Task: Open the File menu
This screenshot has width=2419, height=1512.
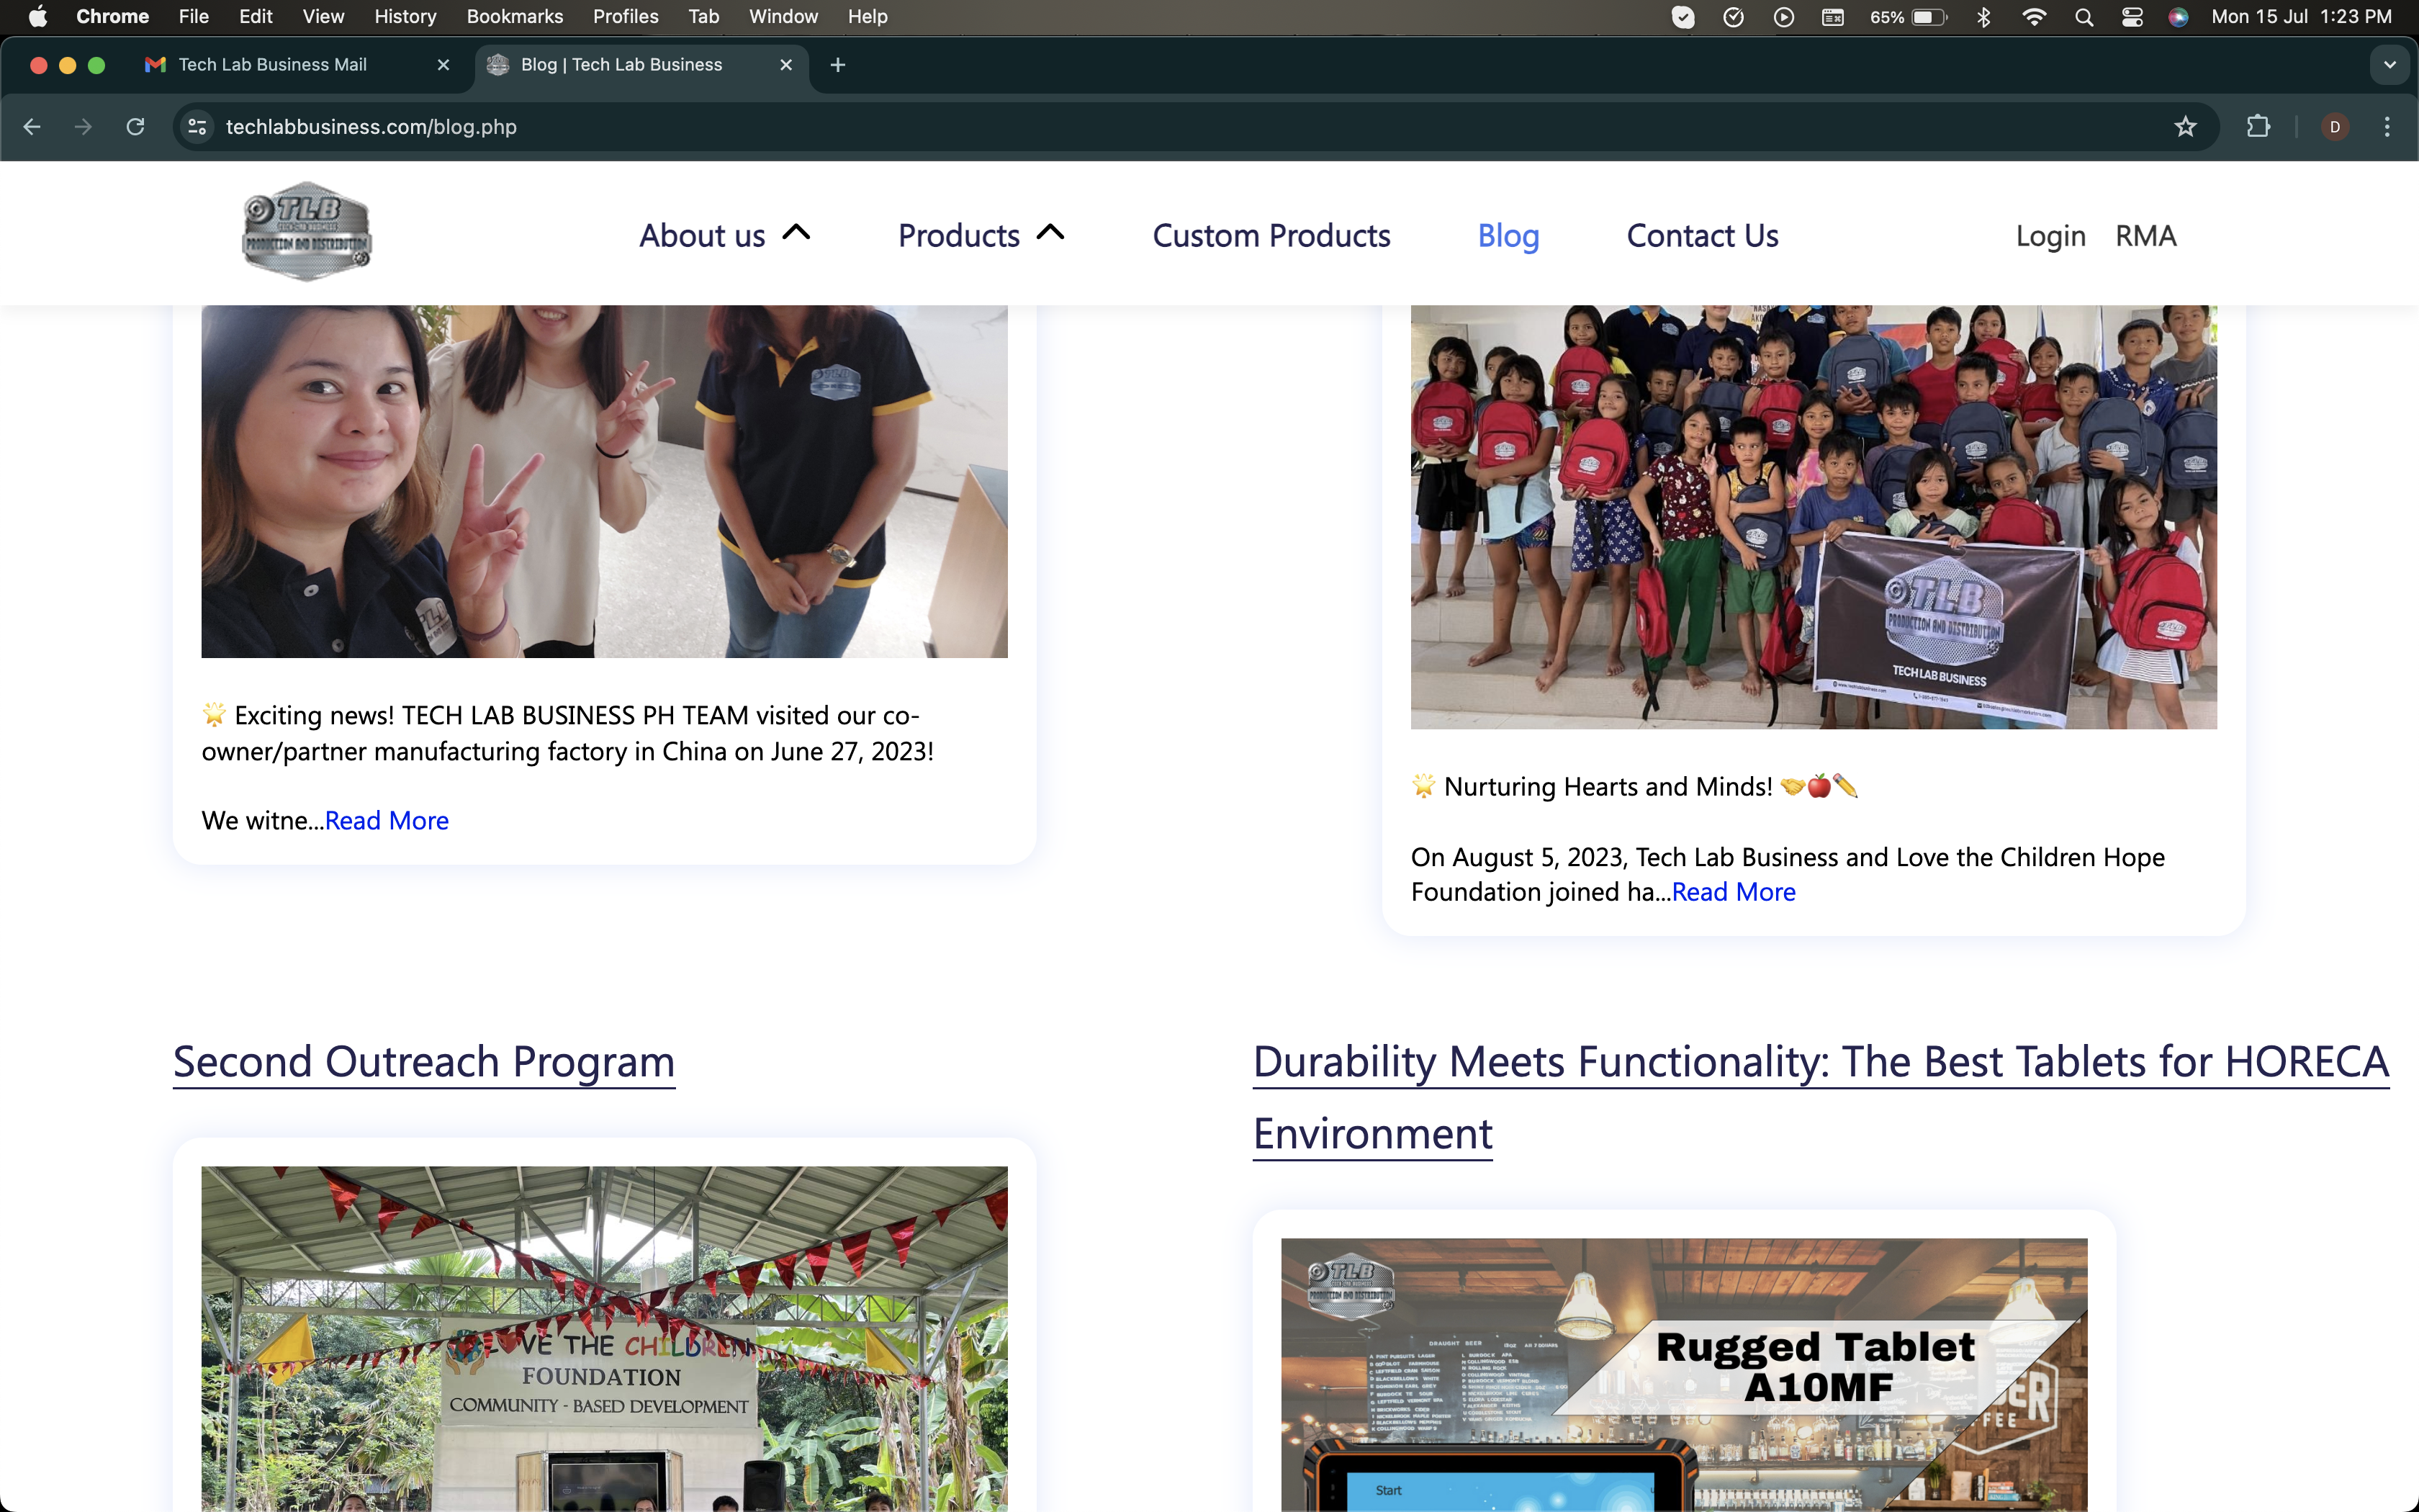Action: [193, 17]
